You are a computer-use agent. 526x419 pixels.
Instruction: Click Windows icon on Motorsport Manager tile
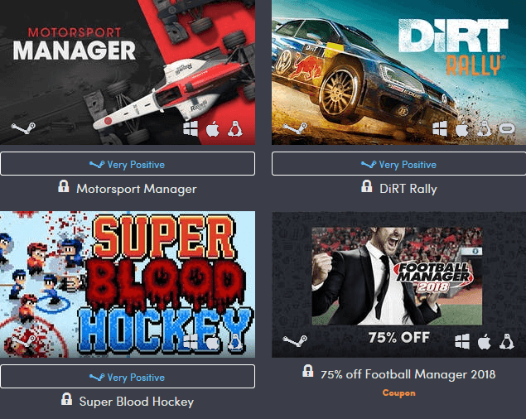[191, 129]
